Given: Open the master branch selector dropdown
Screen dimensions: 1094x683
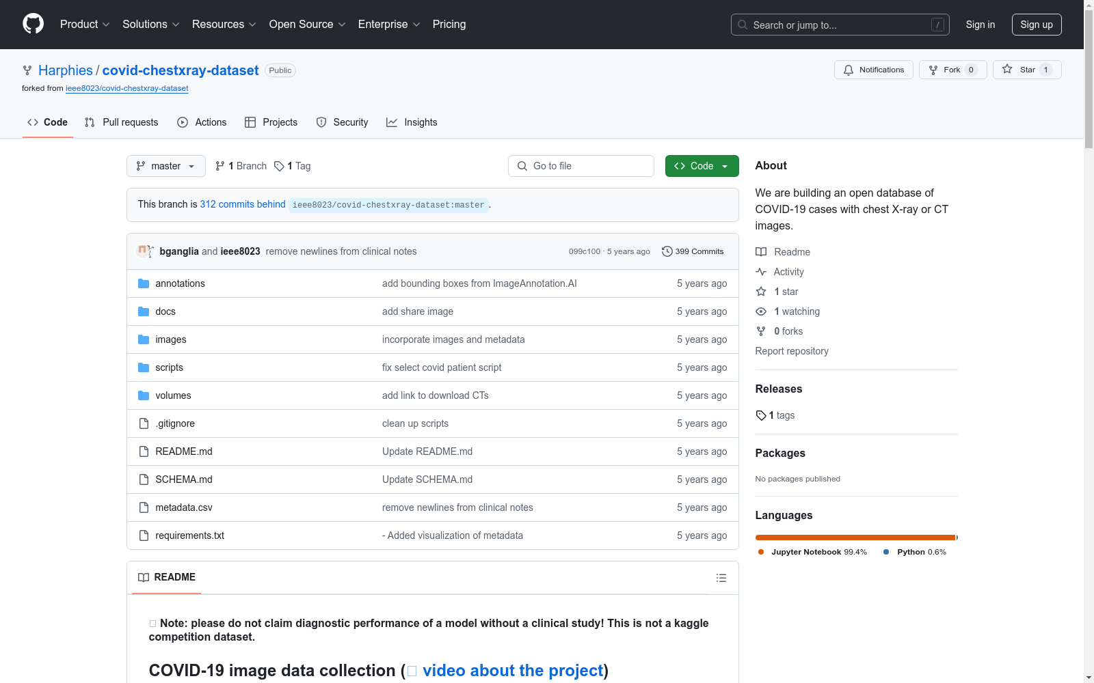Looking at the screenshot, I should [166, 166].
